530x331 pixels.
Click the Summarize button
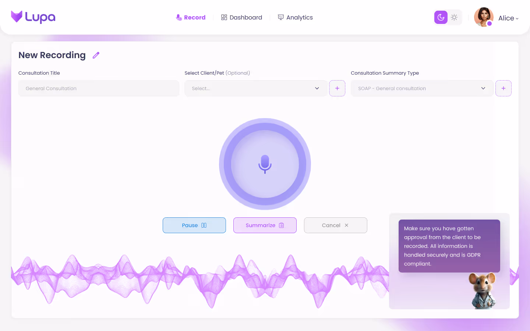tap(265, 225)
